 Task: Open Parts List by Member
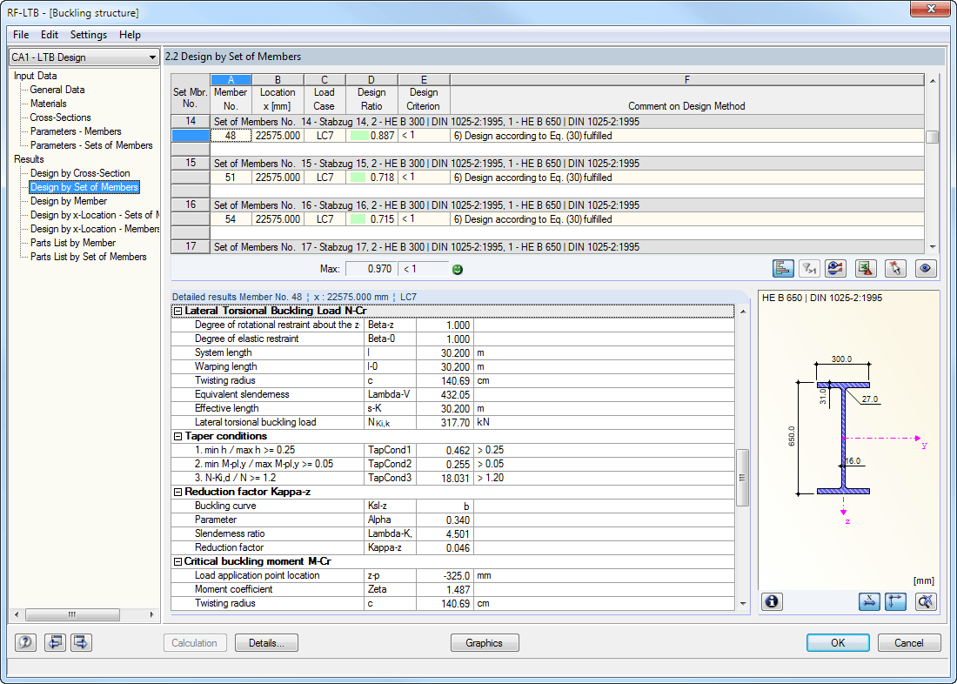coord(72,243)
